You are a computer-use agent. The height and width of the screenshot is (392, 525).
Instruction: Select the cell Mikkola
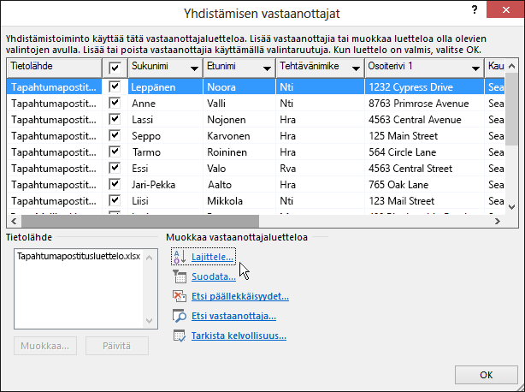pyautogui.click(x=239, y=200)
